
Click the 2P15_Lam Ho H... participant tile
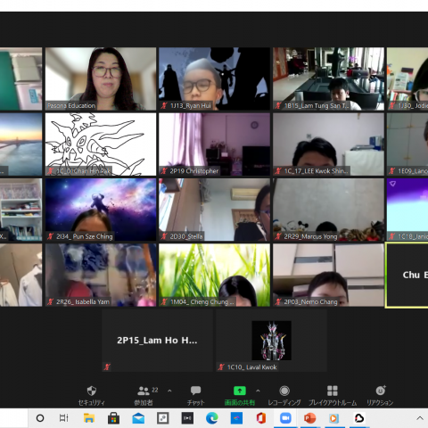point(157,341)
